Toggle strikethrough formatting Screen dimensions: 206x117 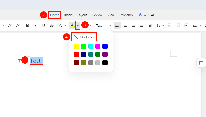click(52, 26)
